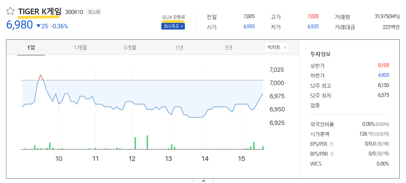Screen dimensions: 406x183
Task: Open the EPS/PER help icon
Action: click(x=332, y=144)
